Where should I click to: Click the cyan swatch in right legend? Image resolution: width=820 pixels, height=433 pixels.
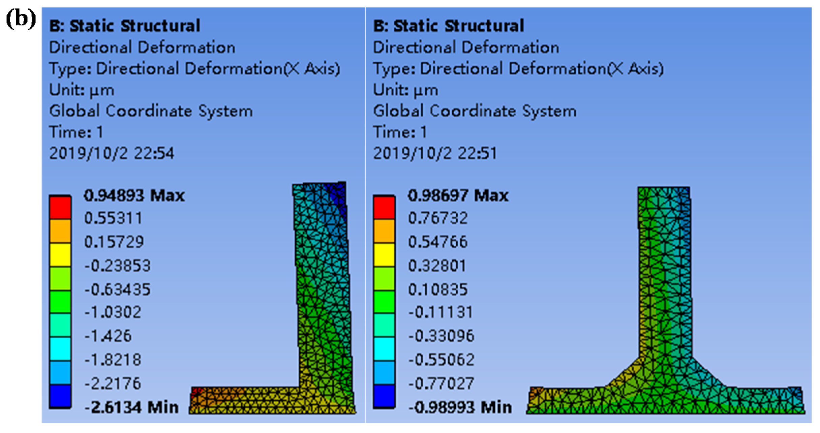(x=384, y=349)
